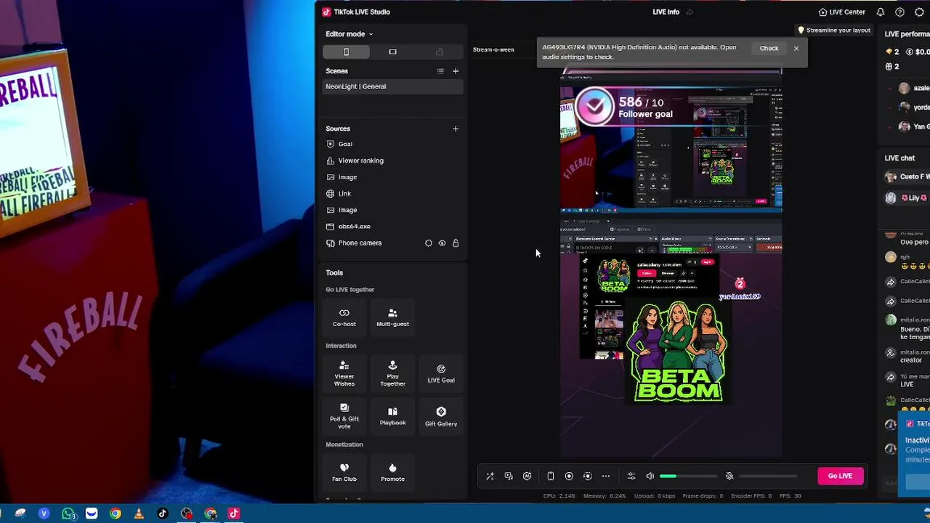Screen dimensions: 930x523
Task: Toggle Phone camera visibility eye
Action: [442, 243]
